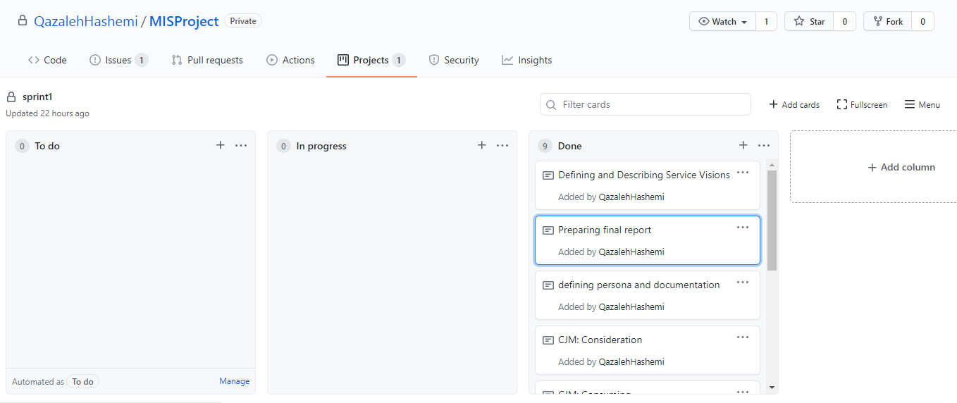
Task: Click QazalehHashemi on defining persona card
Action: (631, 307)
